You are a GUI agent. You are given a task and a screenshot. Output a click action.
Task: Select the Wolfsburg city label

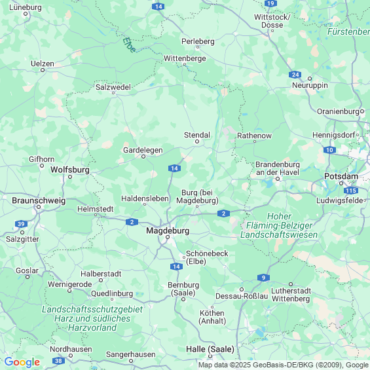coord(70,170)
